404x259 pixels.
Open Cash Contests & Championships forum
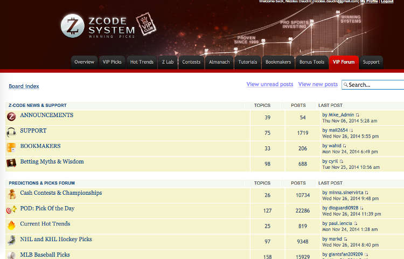coord(61,193)
